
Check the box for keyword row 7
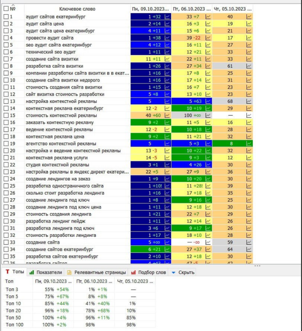(6, 59)
